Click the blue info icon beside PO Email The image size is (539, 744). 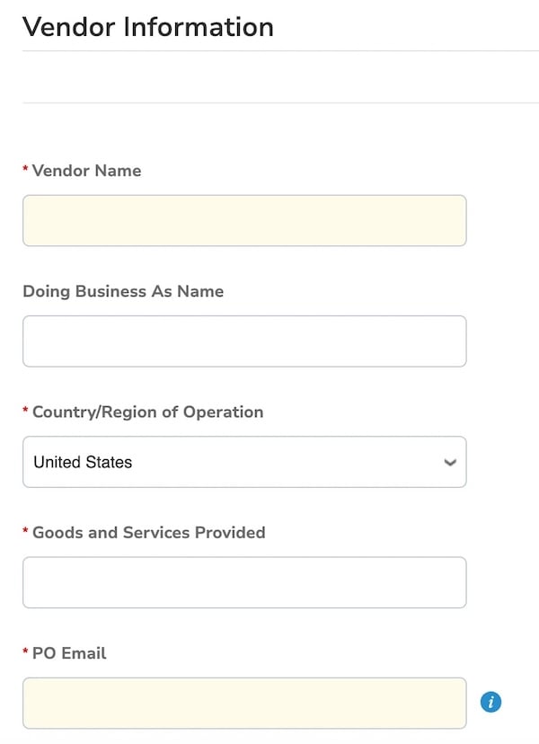pos(490,702)
